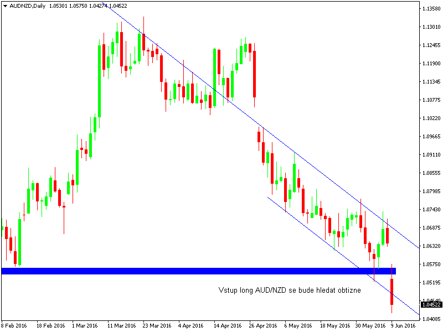The height and width of the screenshot is (332, 443).
Task: Click the 1.04085 price axis label
Action: coord(431,319)
